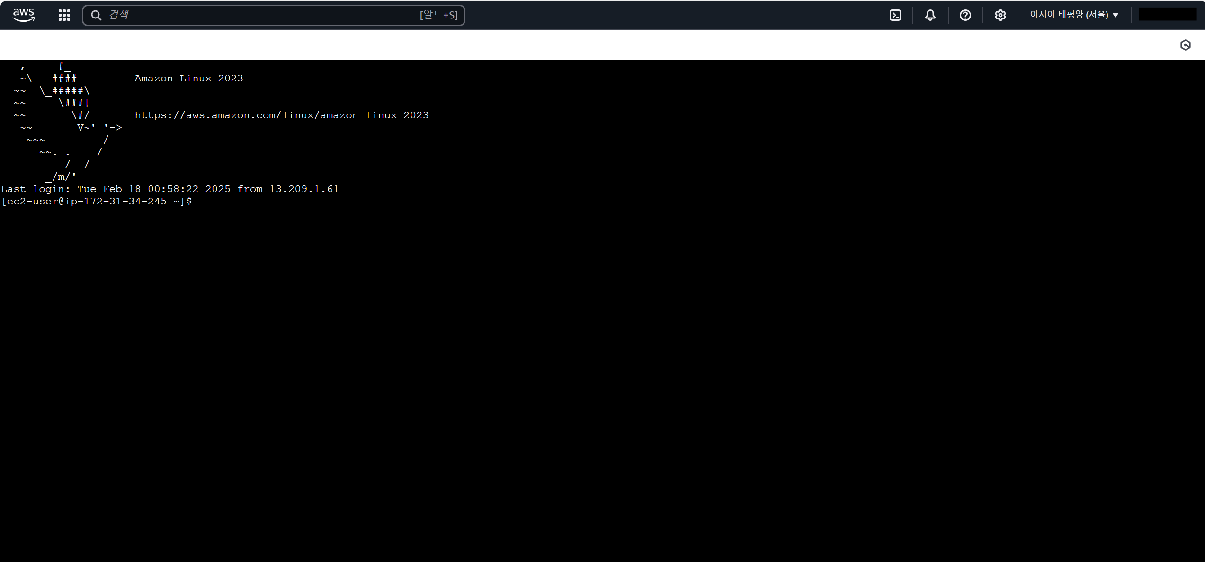Focus the empty black terminal area
The height and width of the screenshot is (562, 1205).
coord(601,378)
